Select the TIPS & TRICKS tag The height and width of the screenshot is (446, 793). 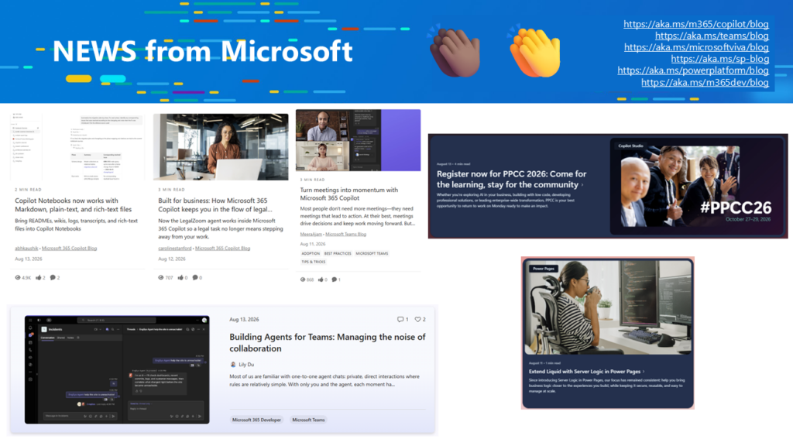(314, 262)
